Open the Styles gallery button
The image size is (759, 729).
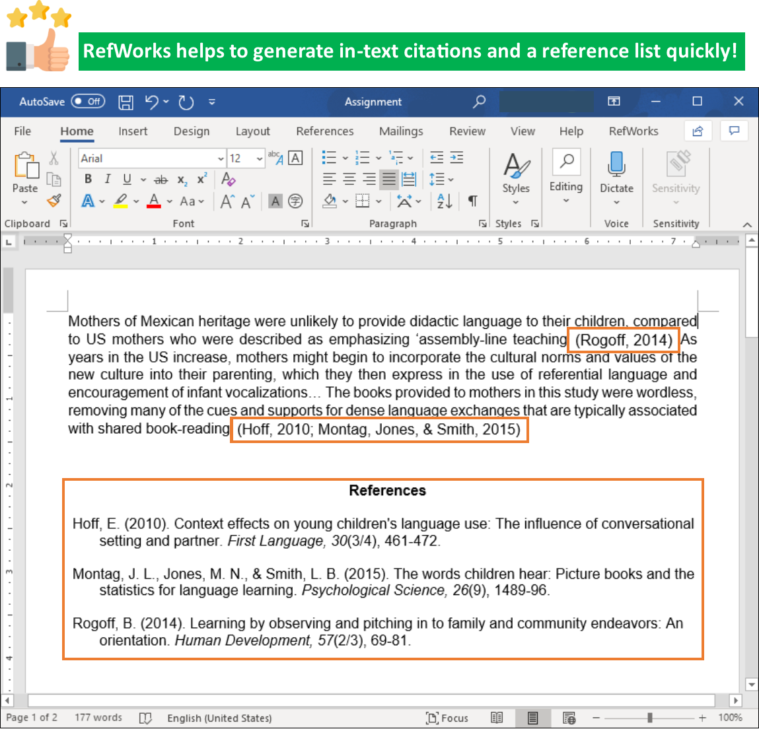[516, 178]
